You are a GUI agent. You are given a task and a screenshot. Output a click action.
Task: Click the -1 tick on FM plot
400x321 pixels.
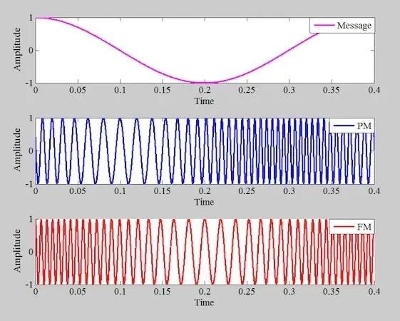pyautogui.click(x=30, y=285)
